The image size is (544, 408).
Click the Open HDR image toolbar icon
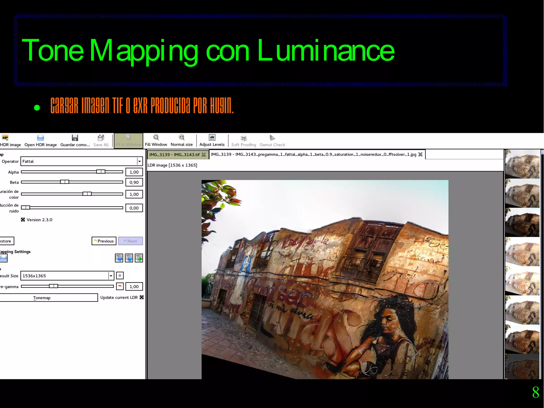point(40,138)
